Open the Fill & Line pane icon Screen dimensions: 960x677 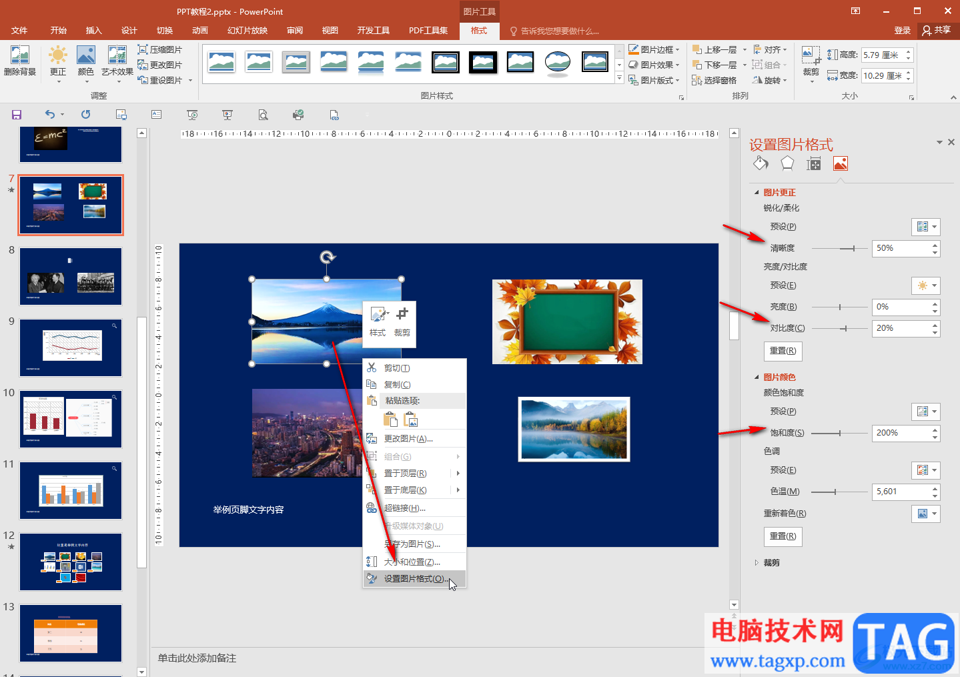pos(761,163)
